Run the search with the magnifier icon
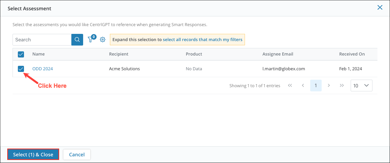 [77, 39]
